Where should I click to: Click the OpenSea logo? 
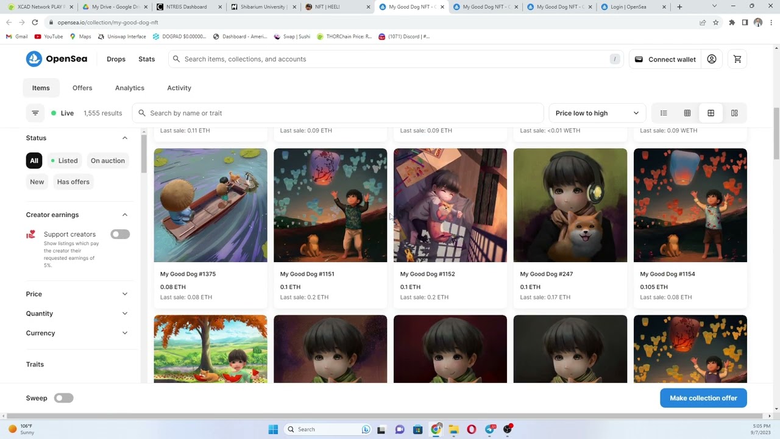[57, 59]
